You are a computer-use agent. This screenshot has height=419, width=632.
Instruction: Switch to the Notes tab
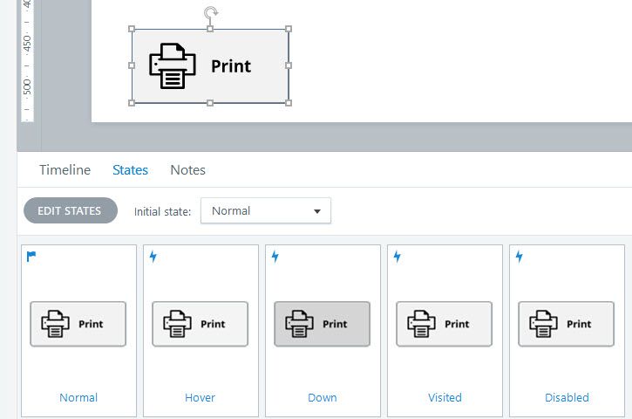187,170
